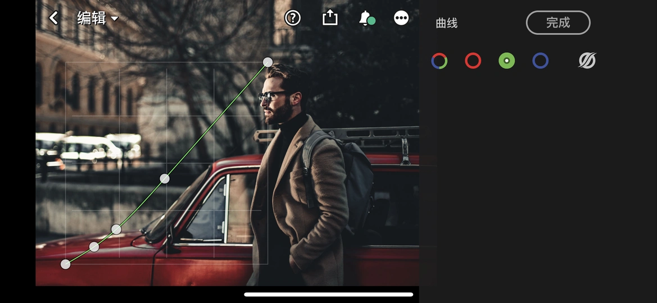This screenshot has width=657, height=303.
Task: Switch to the blue curve channel
Action: coord(541,61)
